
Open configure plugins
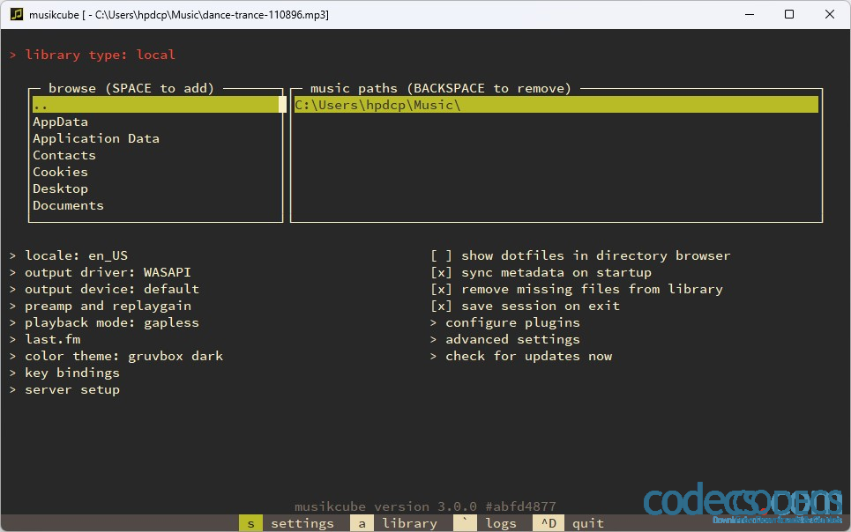(505, 322)
